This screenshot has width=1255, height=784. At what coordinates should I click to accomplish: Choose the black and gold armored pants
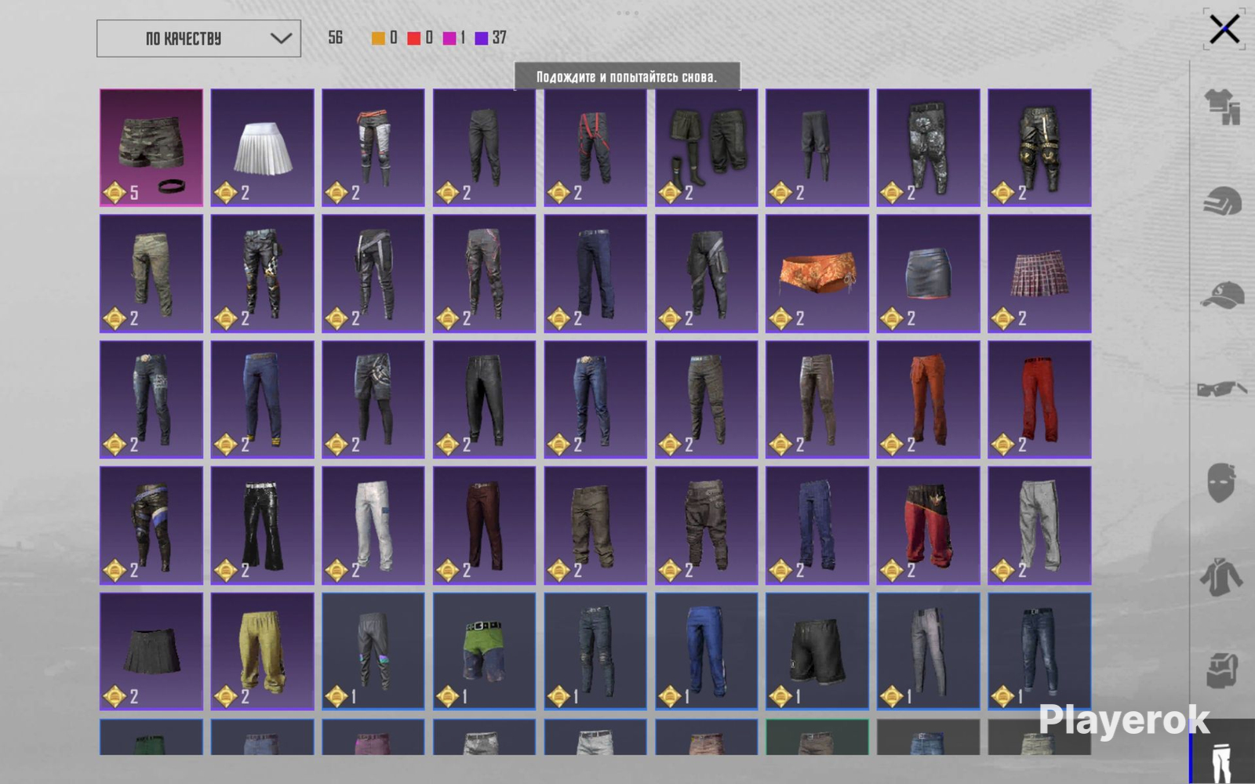point(1039,147)
